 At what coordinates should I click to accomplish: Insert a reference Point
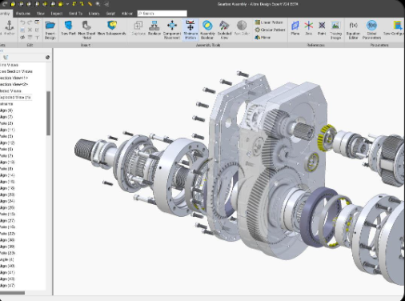pos(322,28)
